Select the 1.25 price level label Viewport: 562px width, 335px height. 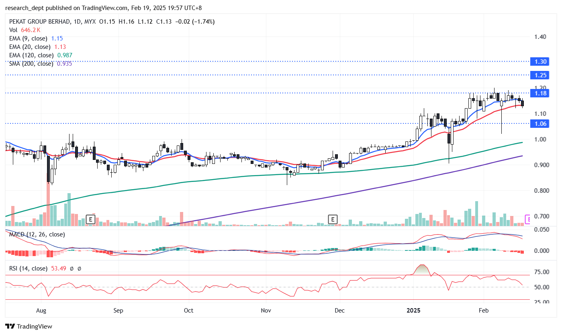pos(539,75)
